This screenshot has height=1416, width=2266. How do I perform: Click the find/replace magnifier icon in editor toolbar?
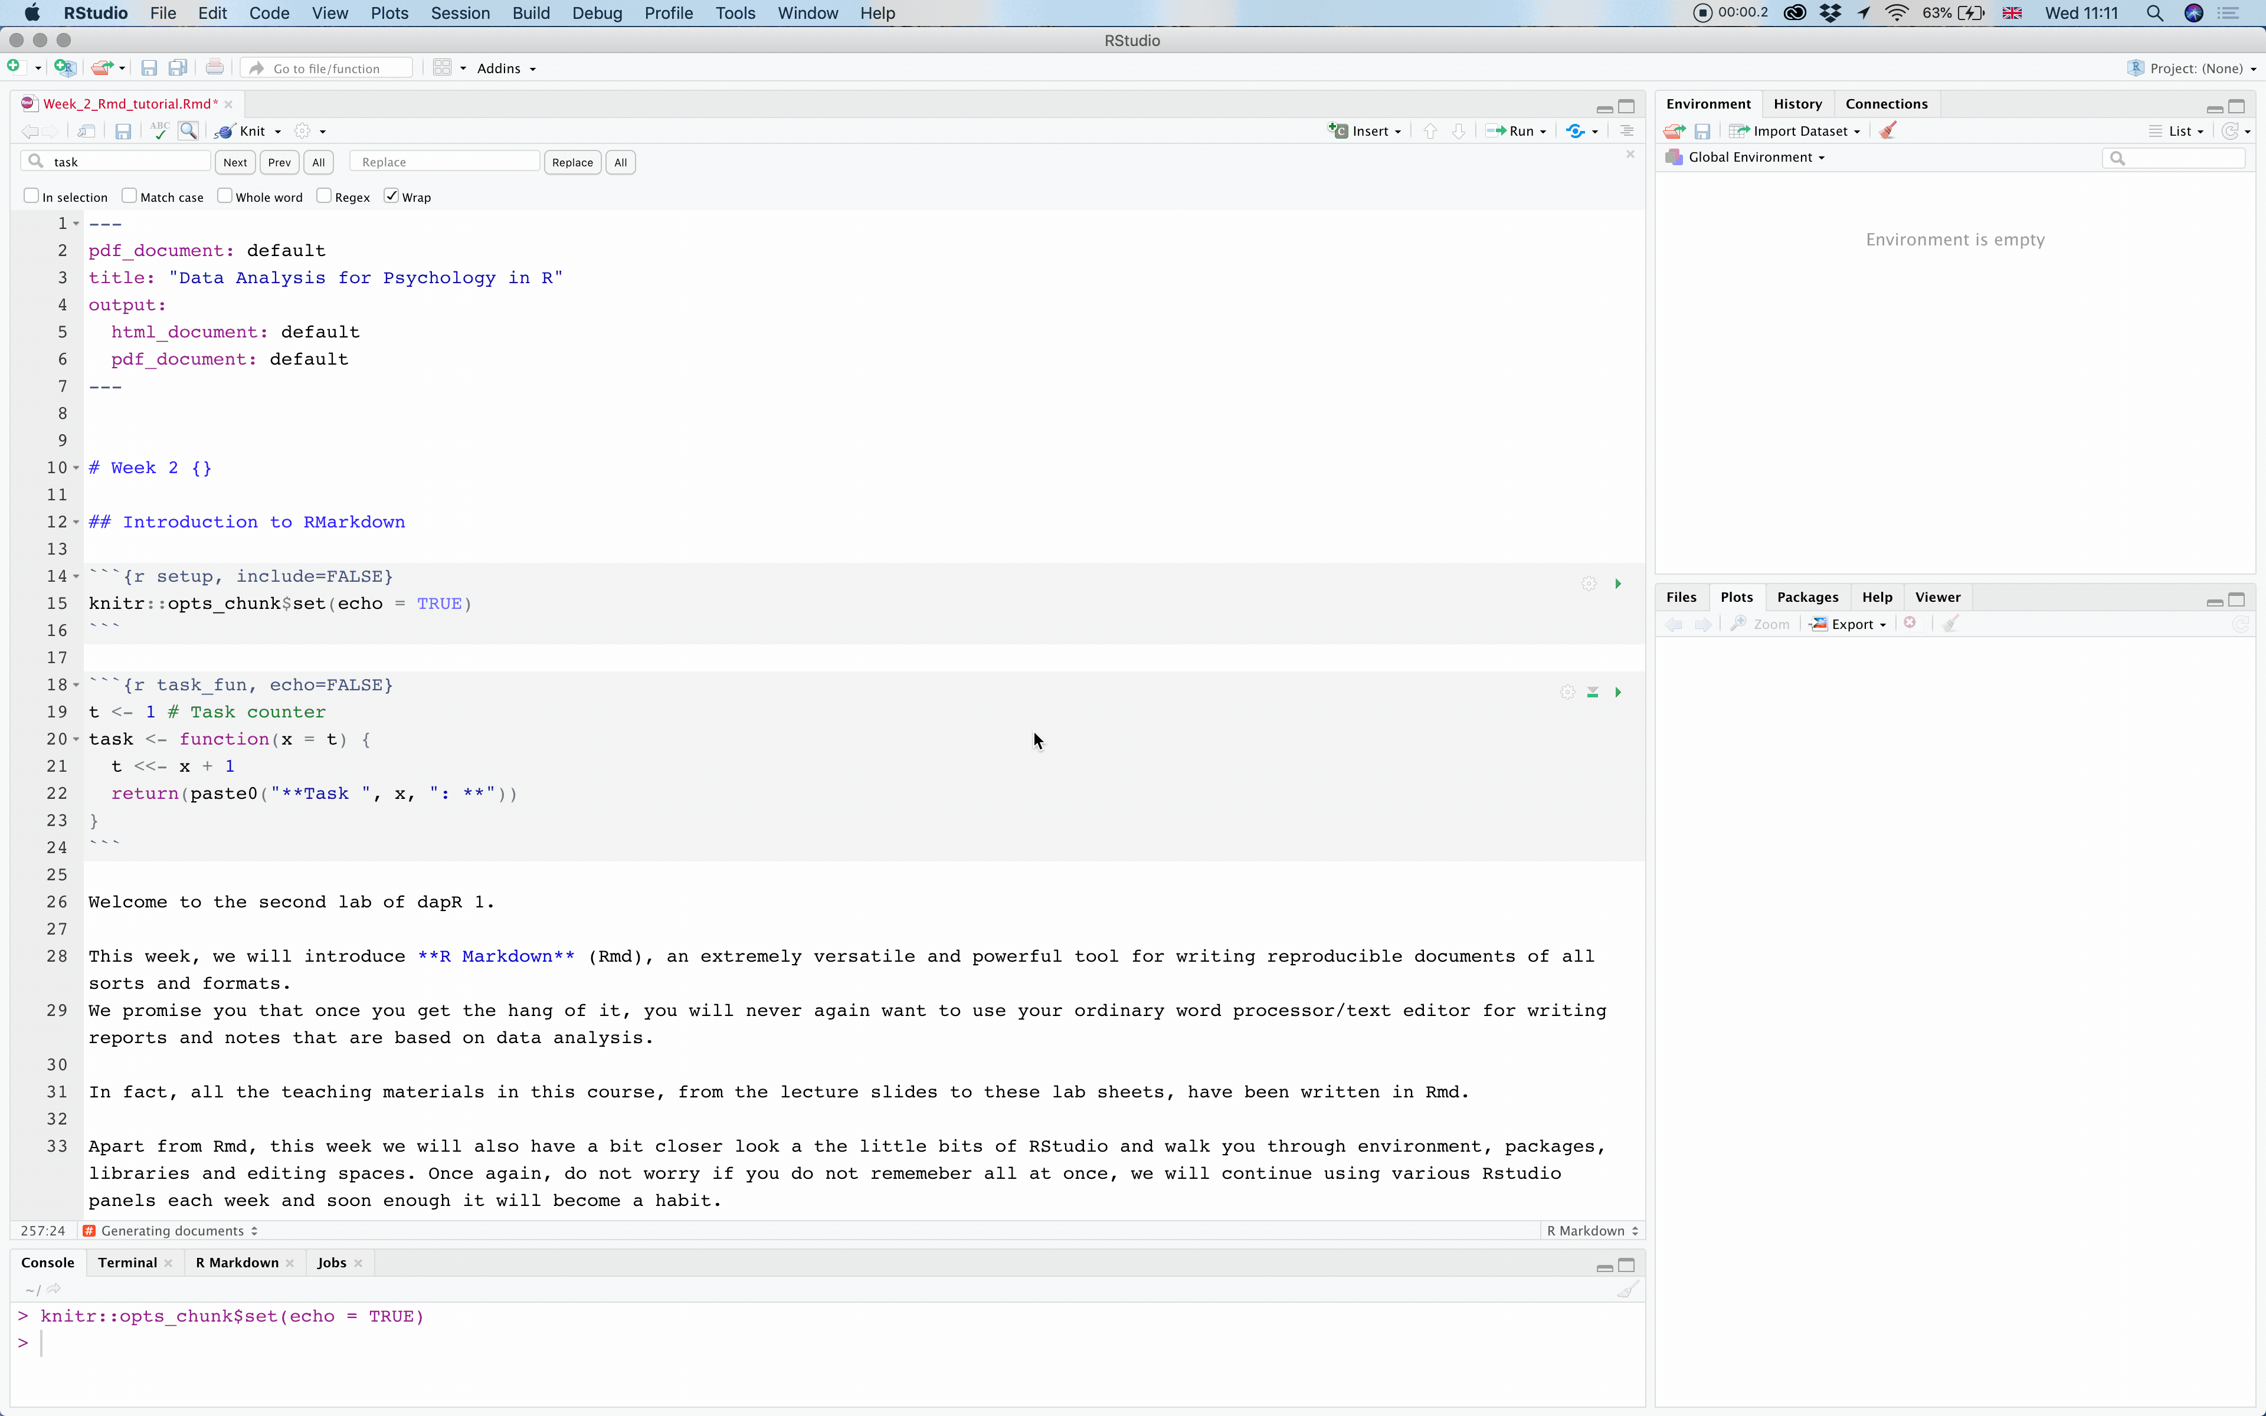pyautogui.click(x=188, y=131)
